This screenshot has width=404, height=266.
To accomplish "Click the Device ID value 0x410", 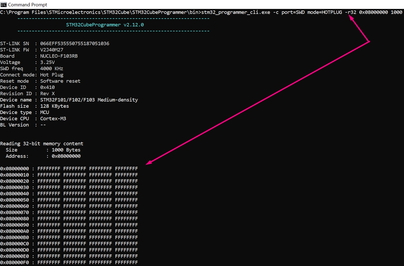I will click(47, 87).
